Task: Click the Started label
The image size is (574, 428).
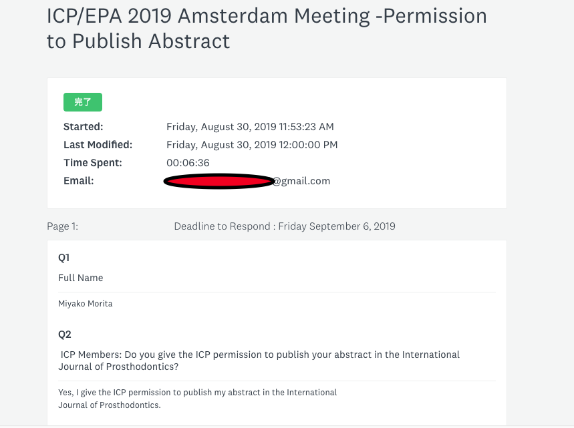Action: coord(84,127)
